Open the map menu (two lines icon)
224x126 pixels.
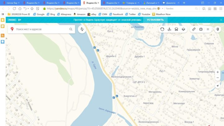(208, 29)
